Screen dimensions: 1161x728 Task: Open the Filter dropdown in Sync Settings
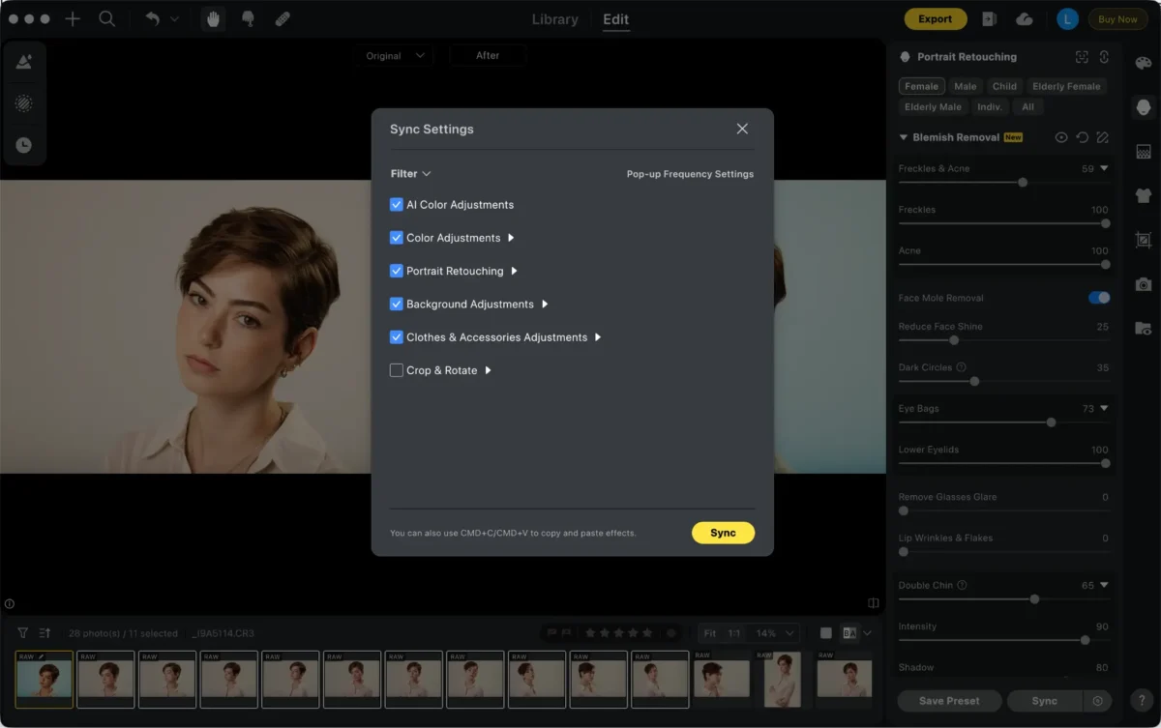[410, 174]
